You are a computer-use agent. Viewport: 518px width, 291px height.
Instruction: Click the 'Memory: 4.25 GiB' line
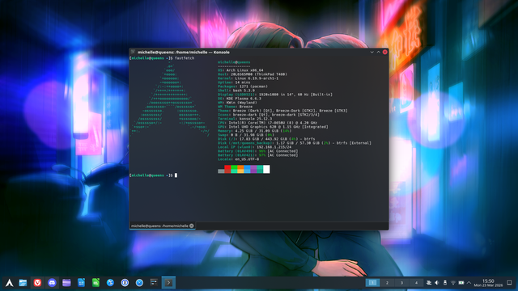click(255, 131)
